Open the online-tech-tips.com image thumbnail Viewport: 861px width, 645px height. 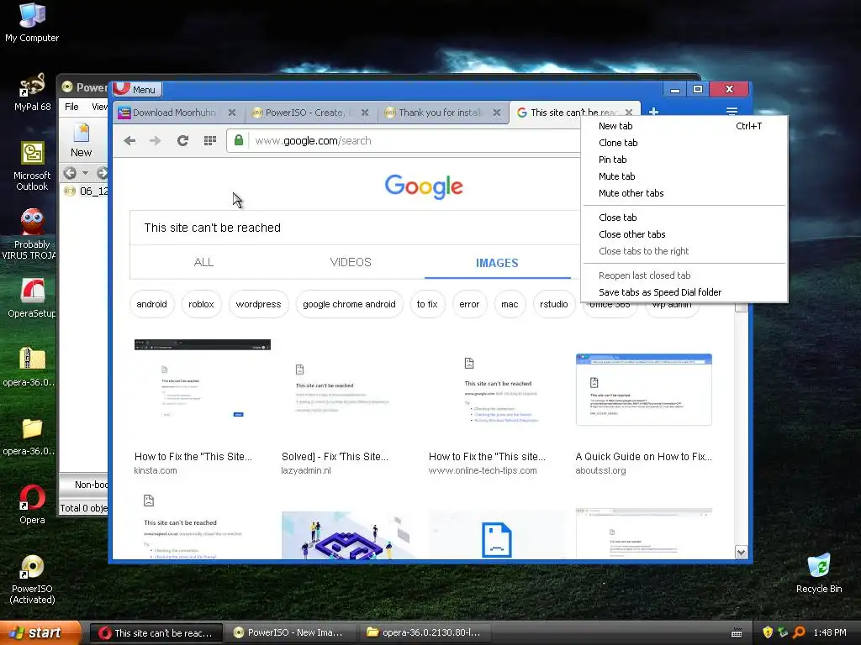click(x=497, y=390)
